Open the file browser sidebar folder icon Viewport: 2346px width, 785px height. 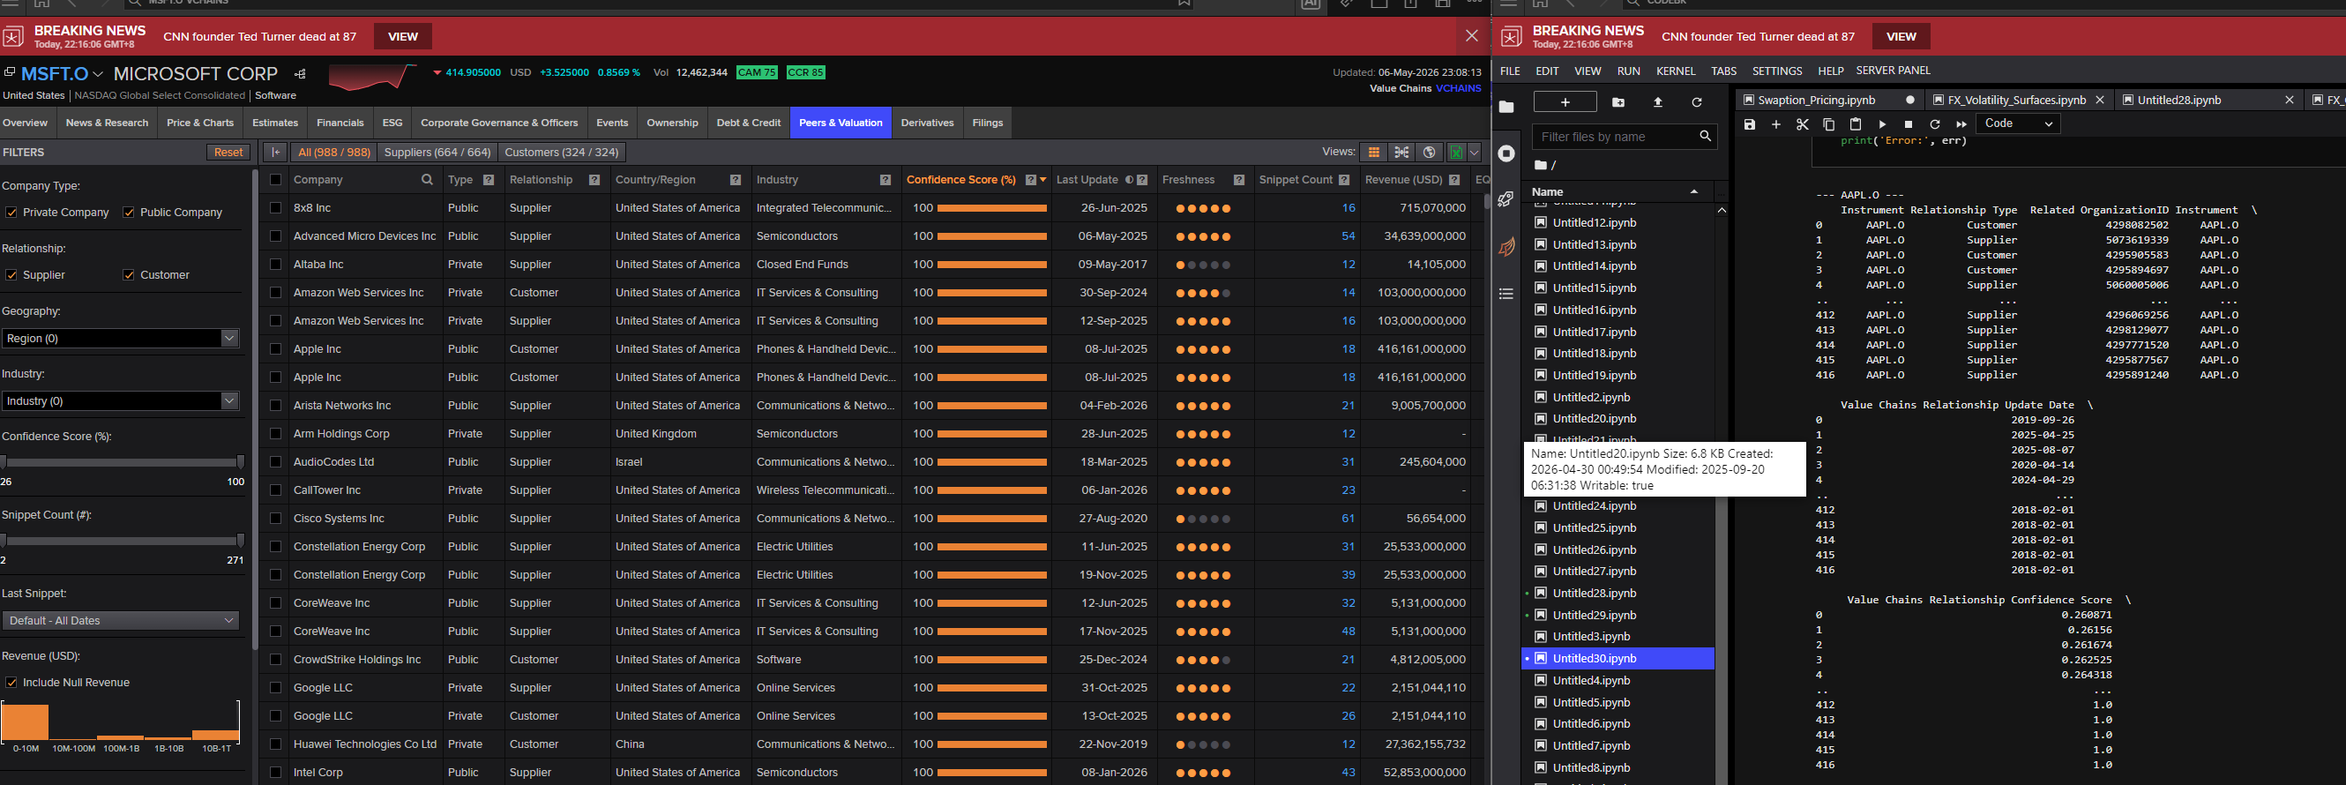pos(1506,107)
